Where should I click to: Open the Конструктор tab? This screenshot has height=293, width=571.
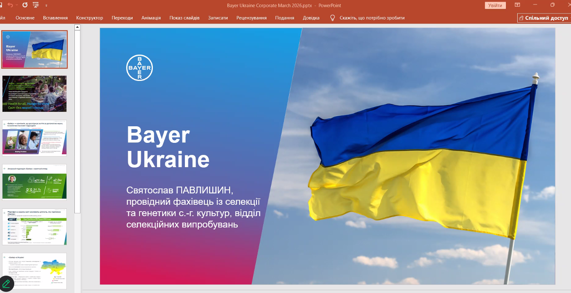[x=89, y=18]
